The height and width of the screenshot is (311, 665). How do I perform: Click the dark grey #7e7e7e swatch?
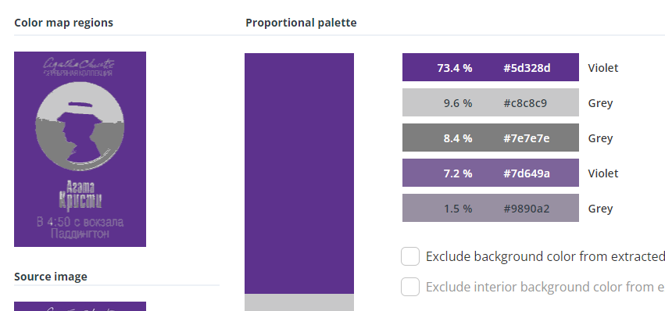coord(490,138)
